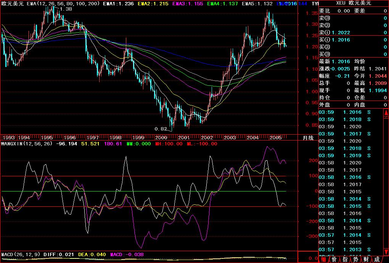
Task: Select the ML:-100.00 label
Action: 202,143
